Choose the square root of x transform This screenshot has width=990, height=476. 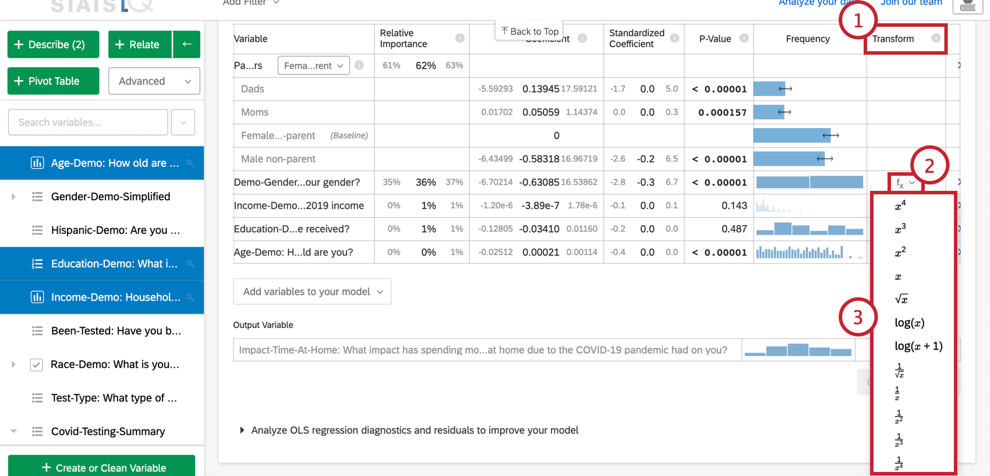coord(901,299)
